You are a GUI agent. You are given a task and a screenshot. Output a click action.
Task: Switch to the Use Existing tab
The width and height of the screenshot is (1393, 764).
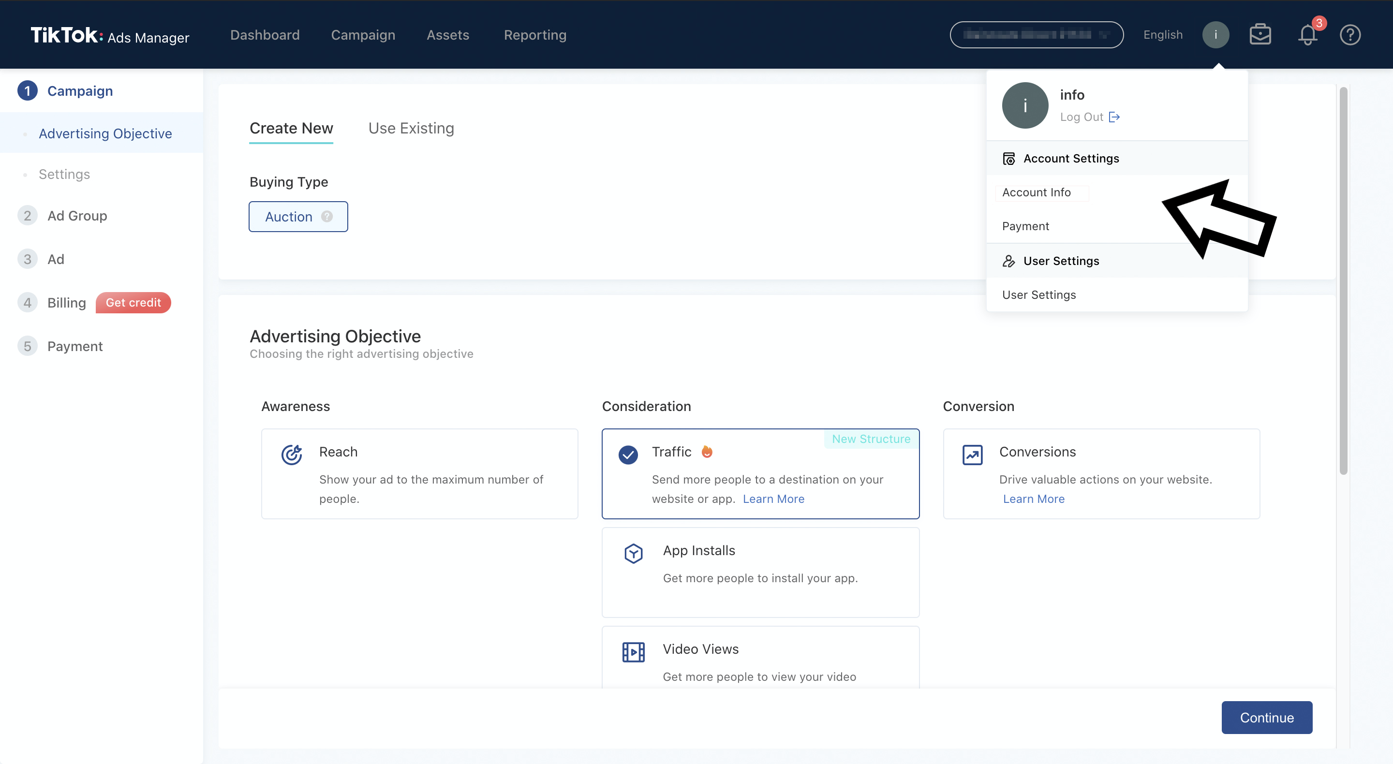tap(411, 128)
